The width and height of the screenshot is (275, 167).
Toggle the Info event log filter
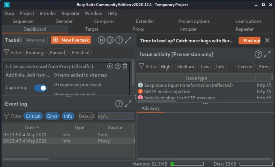pos(68,116)
